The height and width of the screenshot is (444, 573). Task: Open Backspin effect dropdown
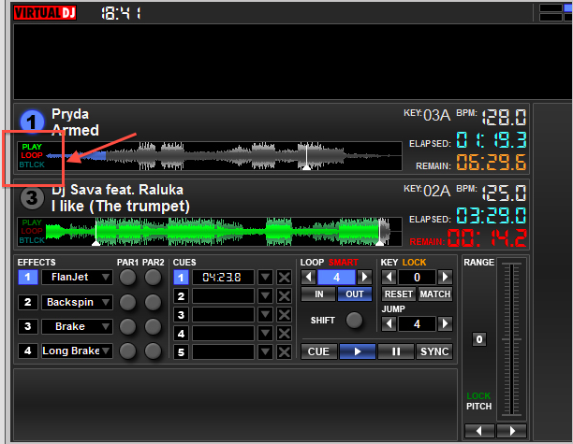click(x=106, y=302)
